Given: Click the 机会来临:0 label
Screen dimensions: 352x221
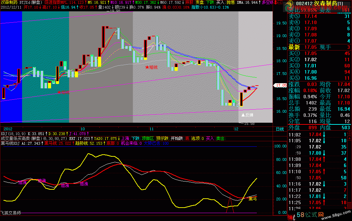Looking at the screenshot, I should tap(131, 143).
